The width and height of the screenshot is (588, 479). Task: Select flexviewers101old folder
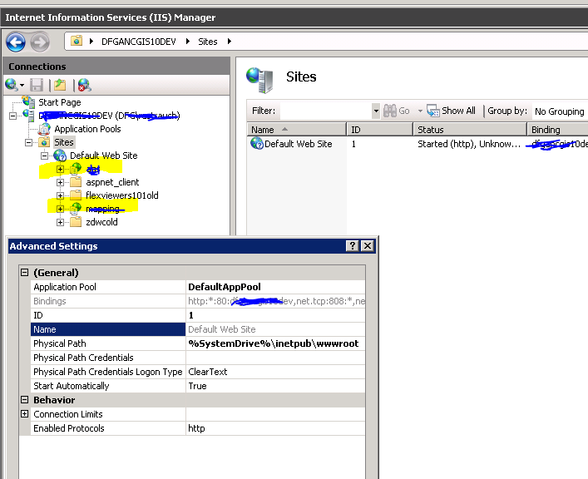122,195
